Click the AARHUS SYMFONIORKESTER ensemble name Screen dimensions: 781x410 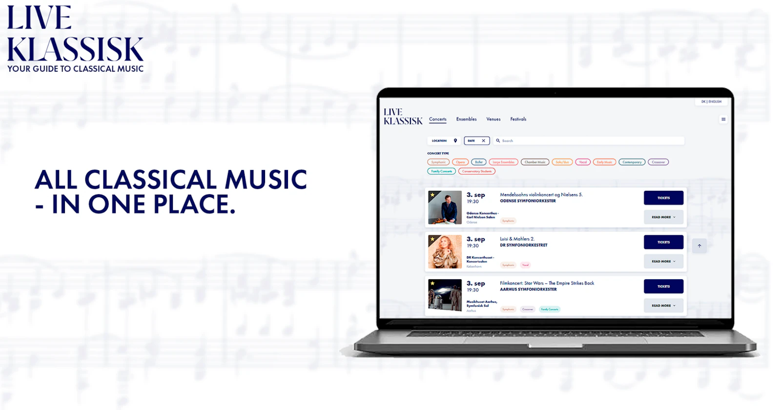pyautogui.click(x=528, y=289)
